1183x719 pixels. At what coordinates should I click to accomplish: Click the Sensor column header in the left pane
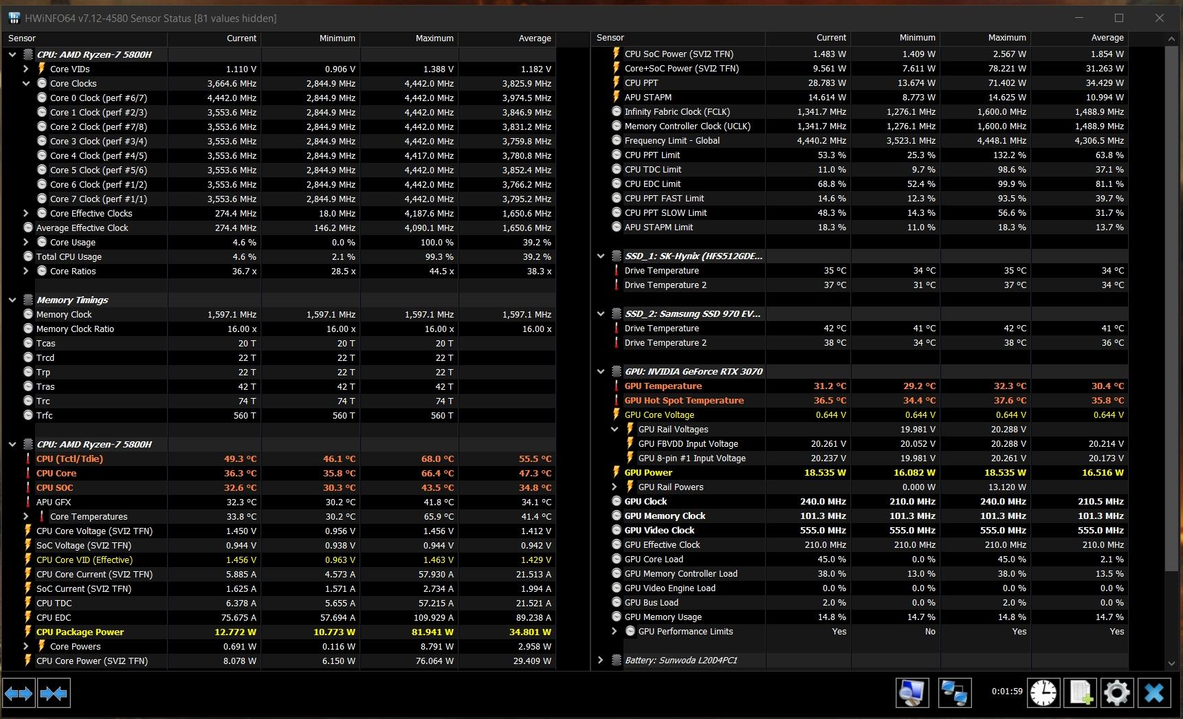[85, 38]
